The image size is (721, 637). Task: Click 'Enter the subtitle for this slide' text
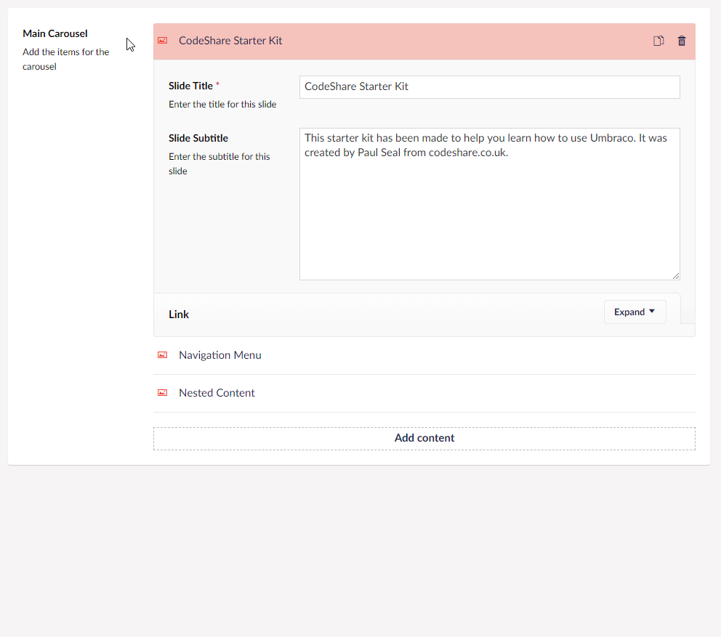coord(219,163)
